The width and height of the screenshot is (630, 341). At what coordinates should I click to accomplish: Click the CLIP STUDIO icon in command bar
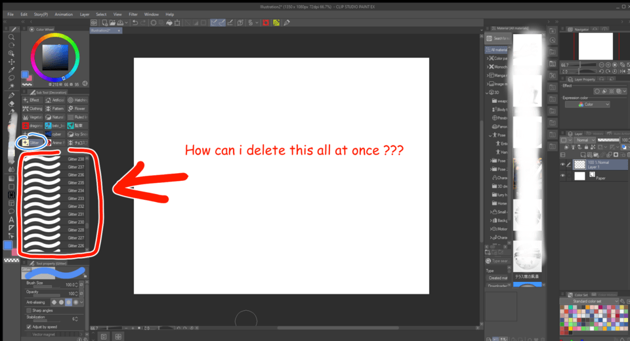pos(94,23)
